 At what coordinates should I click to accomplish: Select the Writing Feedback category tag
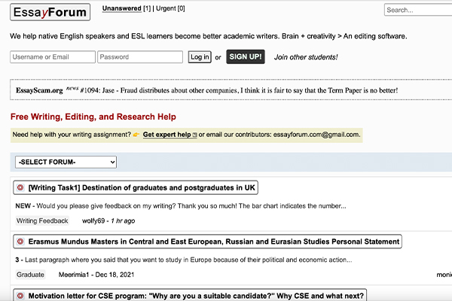pos(42,220)
